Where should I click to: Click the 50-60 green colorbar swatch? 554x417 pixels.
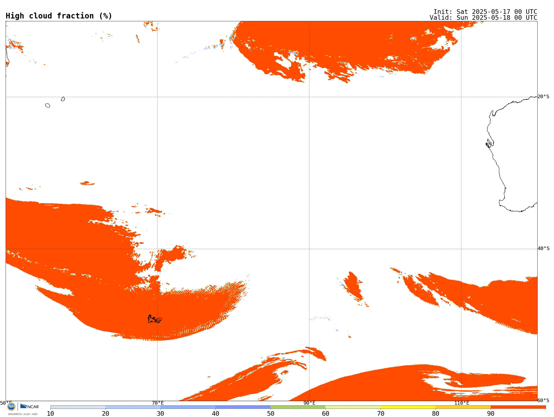click(x=298, y=407)
